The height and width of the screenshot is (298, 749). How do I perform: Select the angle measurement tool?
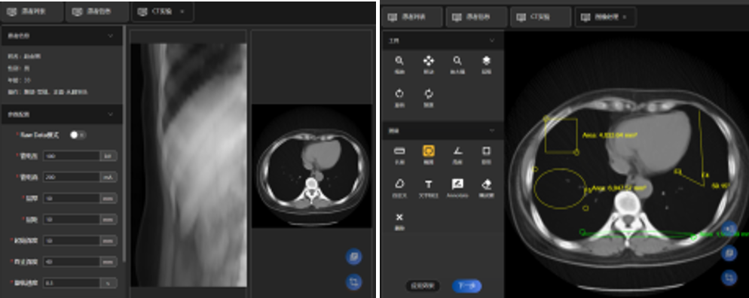457,151
